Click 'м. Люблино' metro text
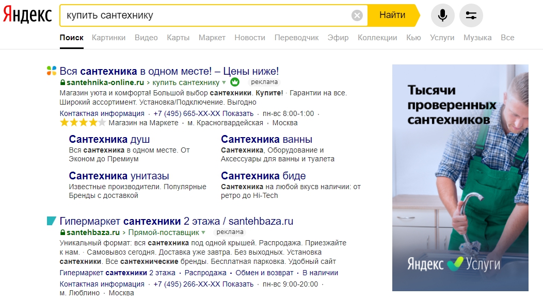Viewport: 543px width, 301px height. click(x=79, y=293)
